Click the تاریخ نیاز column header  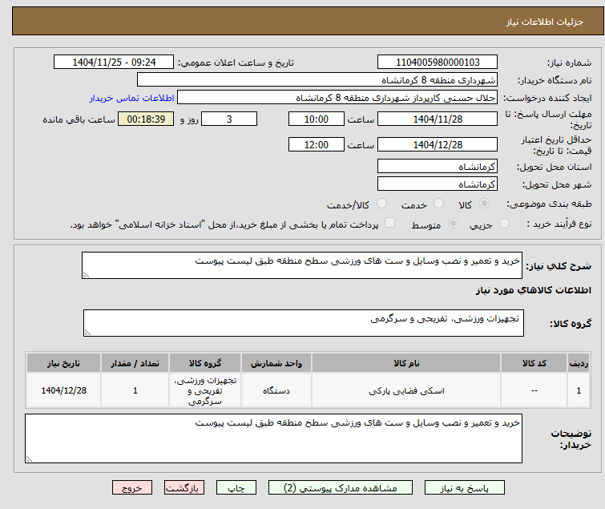(63, 363)
